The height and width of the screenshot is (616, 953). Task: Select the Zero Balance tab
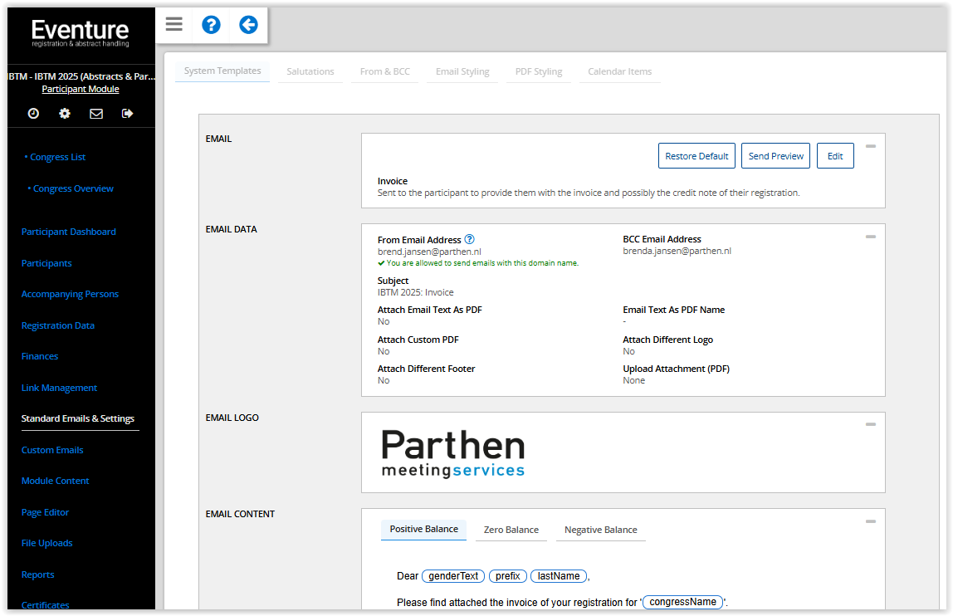(x=511, y=530)
